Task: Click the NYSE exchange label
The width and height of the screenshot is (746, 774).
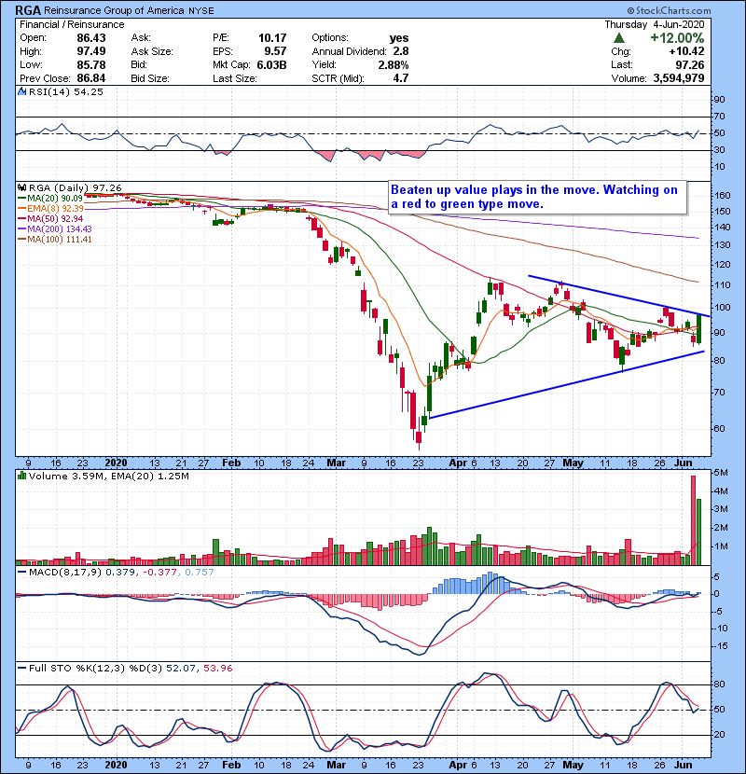Action: (201, 11)
